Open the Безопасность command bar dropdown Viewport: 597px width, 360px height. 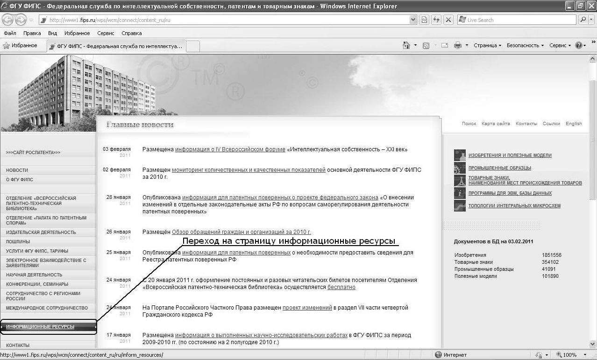526,45
